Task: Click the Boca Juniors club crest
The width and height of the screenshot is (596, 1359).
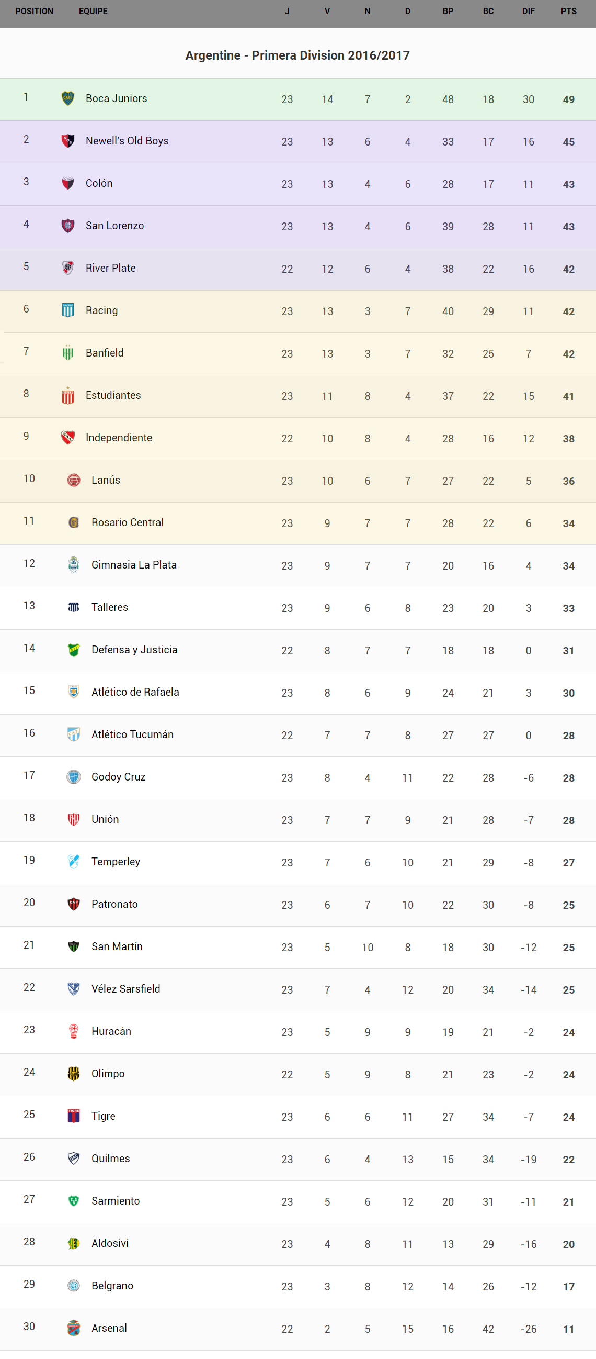Action: [68, 98]
